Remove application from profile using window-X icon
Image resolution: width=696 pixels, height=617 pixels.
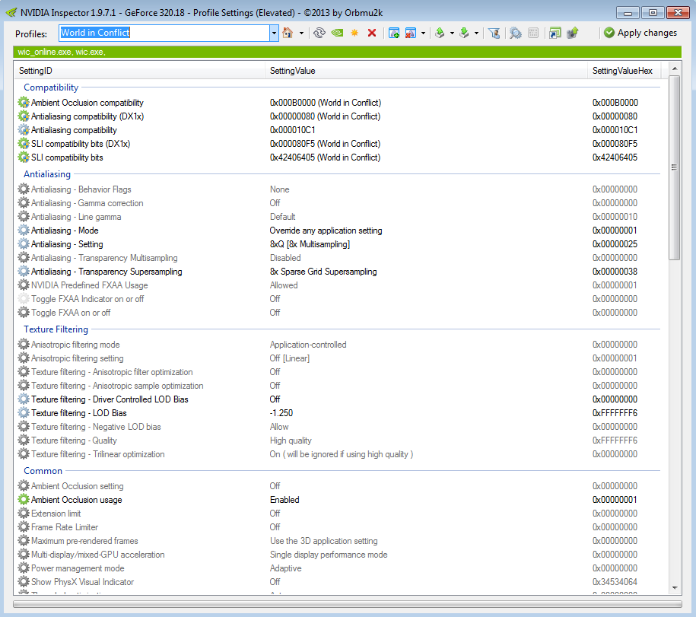point(411,33)
